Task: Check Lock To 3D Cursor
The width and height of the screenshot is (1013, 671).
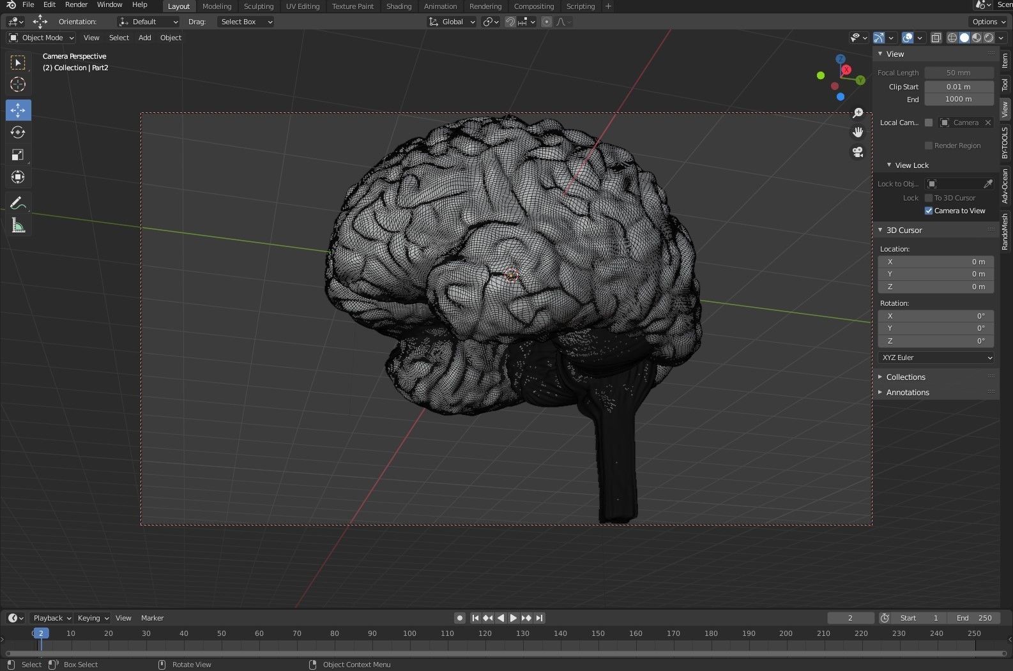Action: [929, 198]
